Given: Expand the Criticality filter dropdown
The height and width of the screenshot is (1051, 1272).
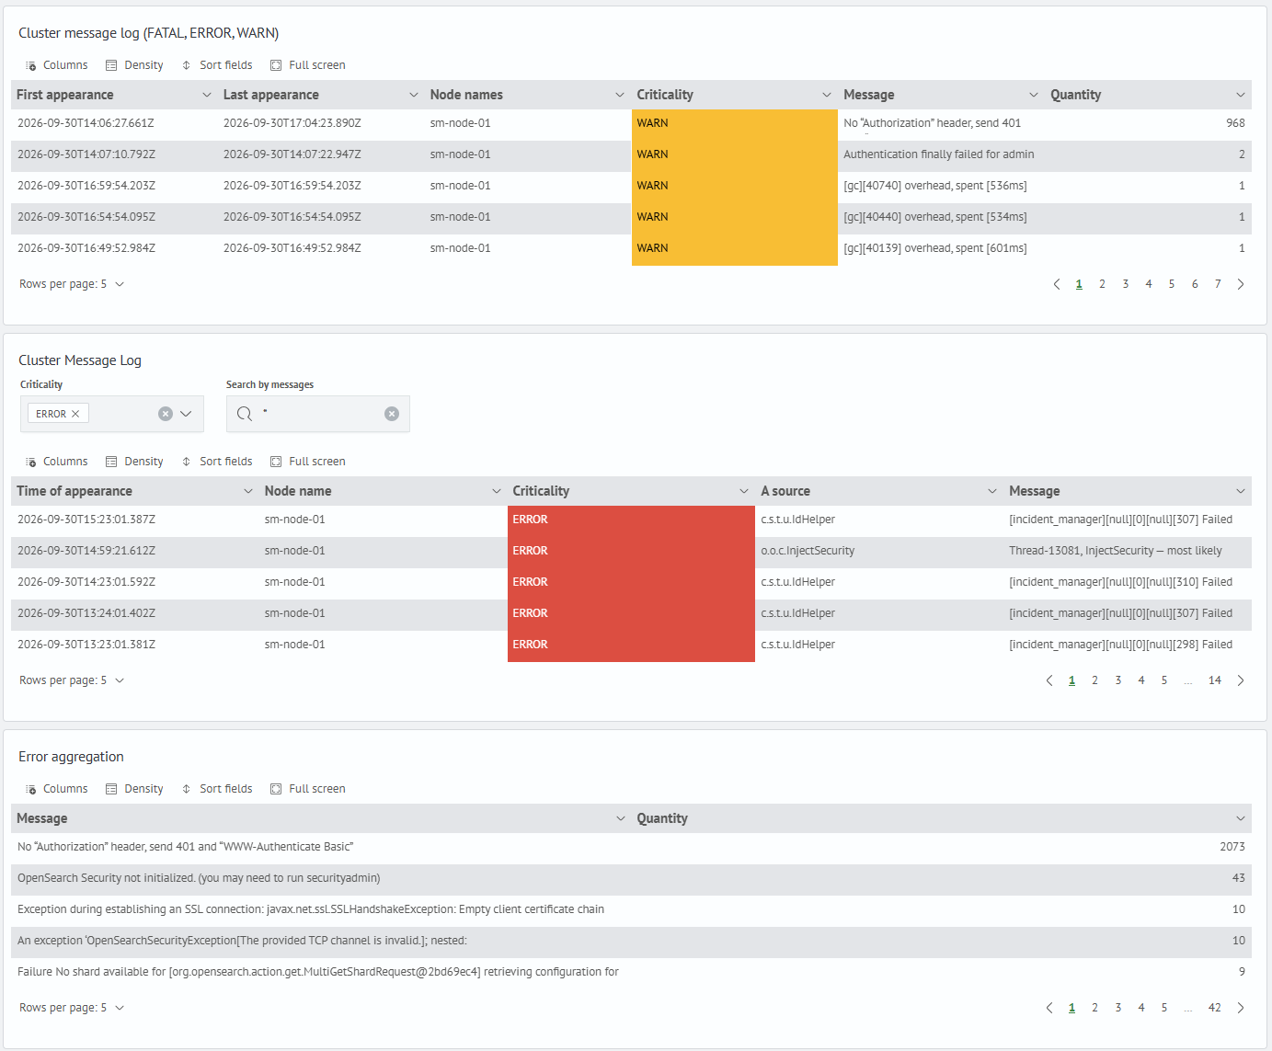Looking at the screenshot, I should tap(186, 414).
